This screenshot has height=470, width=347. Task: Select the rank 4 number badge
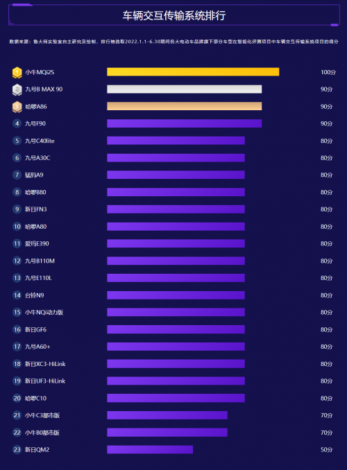pos(17,123)
